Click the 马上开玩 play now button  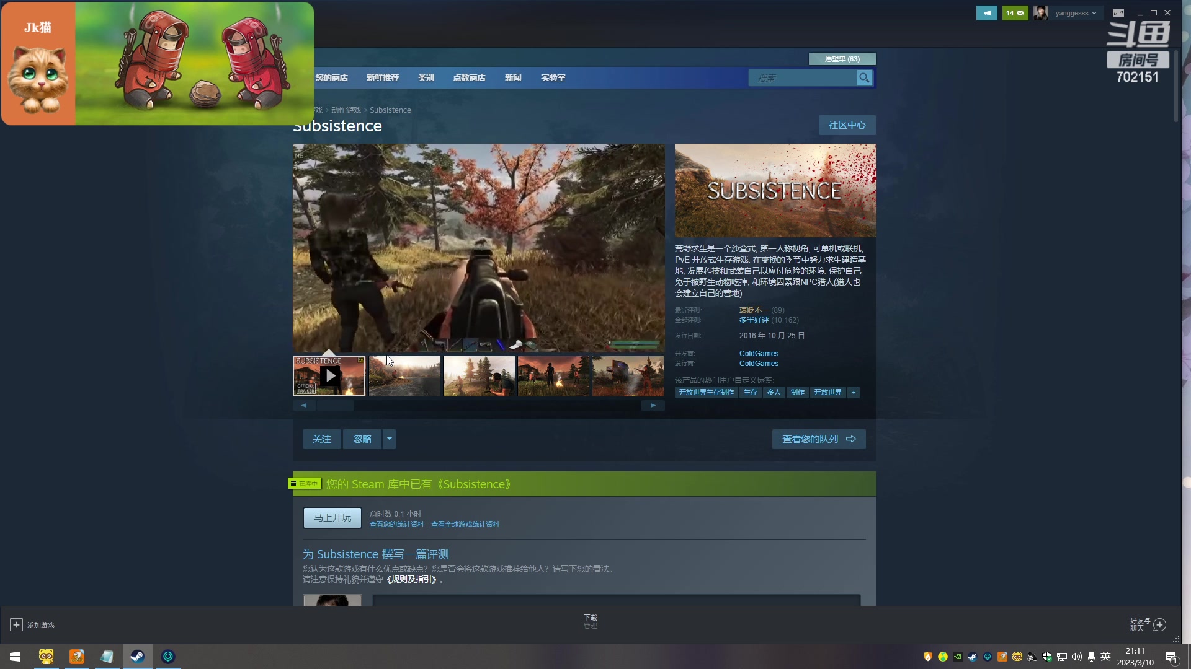click(332, 518)
